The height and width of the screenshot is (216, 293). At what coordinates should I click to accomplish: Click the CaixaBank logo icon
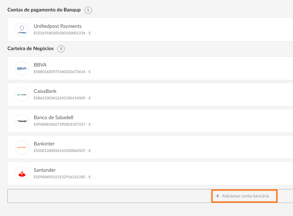[x=22, y=95]
